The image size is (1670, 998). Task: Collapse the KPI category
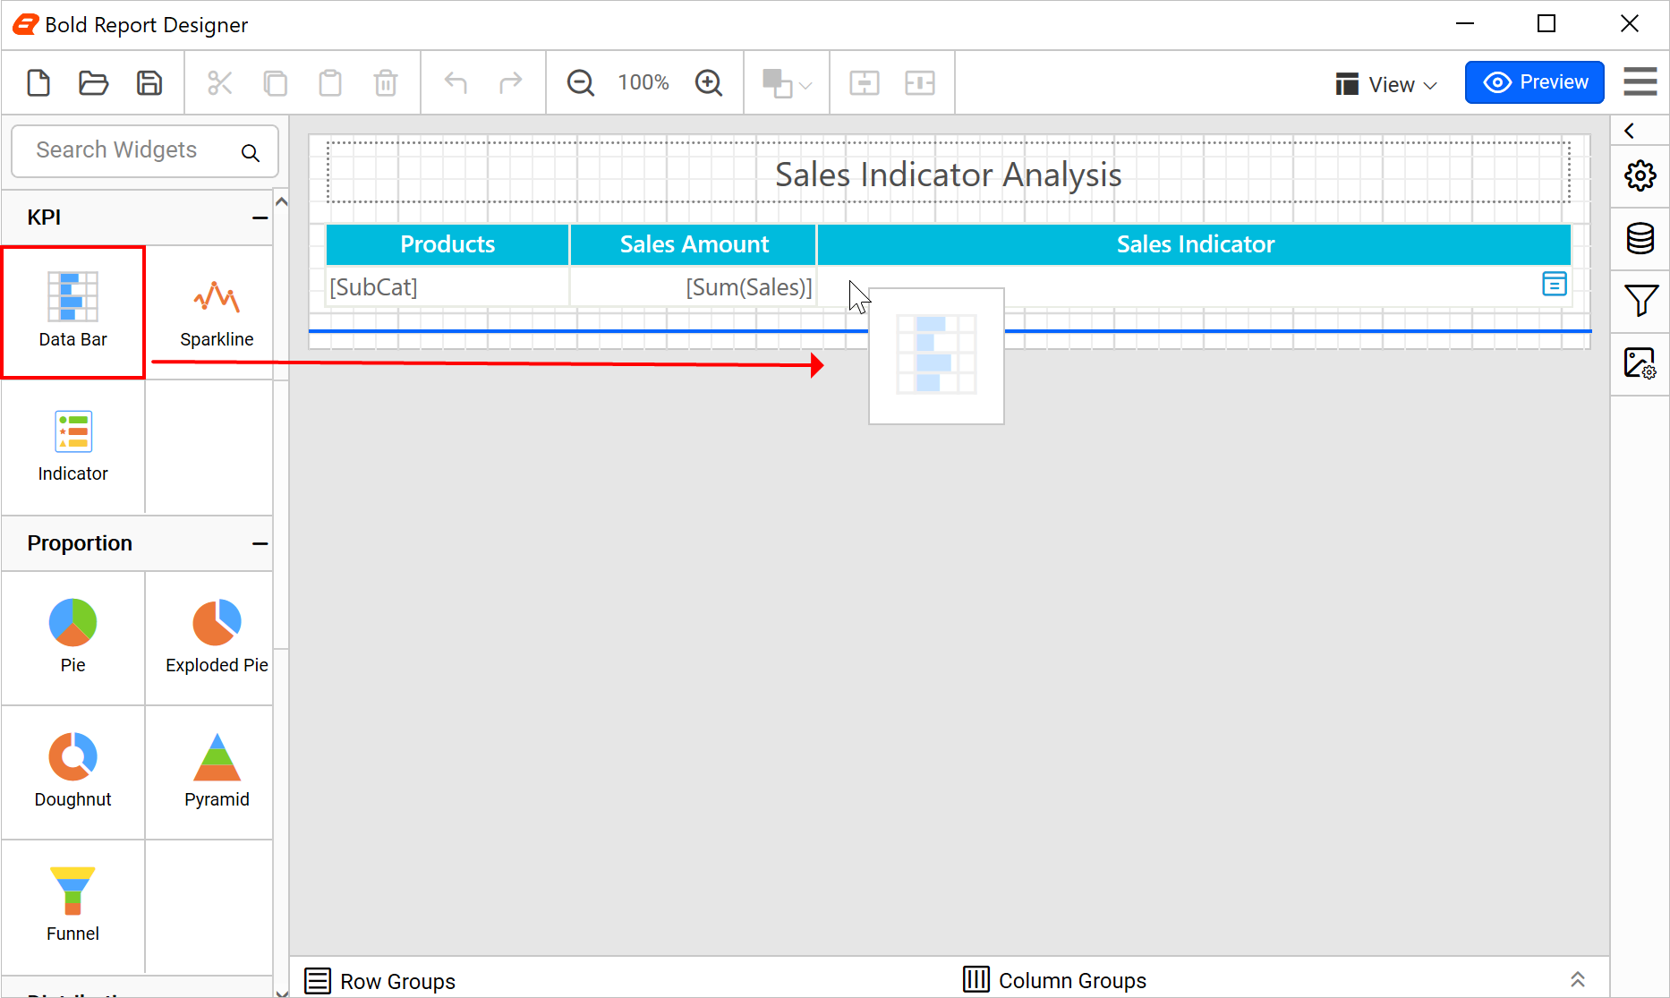[x=260, y=218]
